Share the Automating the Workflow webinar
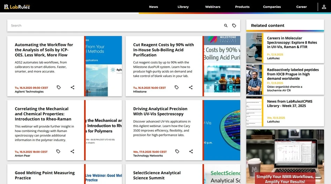This screenshot has width=331, height=184. [x=73, y=87]
